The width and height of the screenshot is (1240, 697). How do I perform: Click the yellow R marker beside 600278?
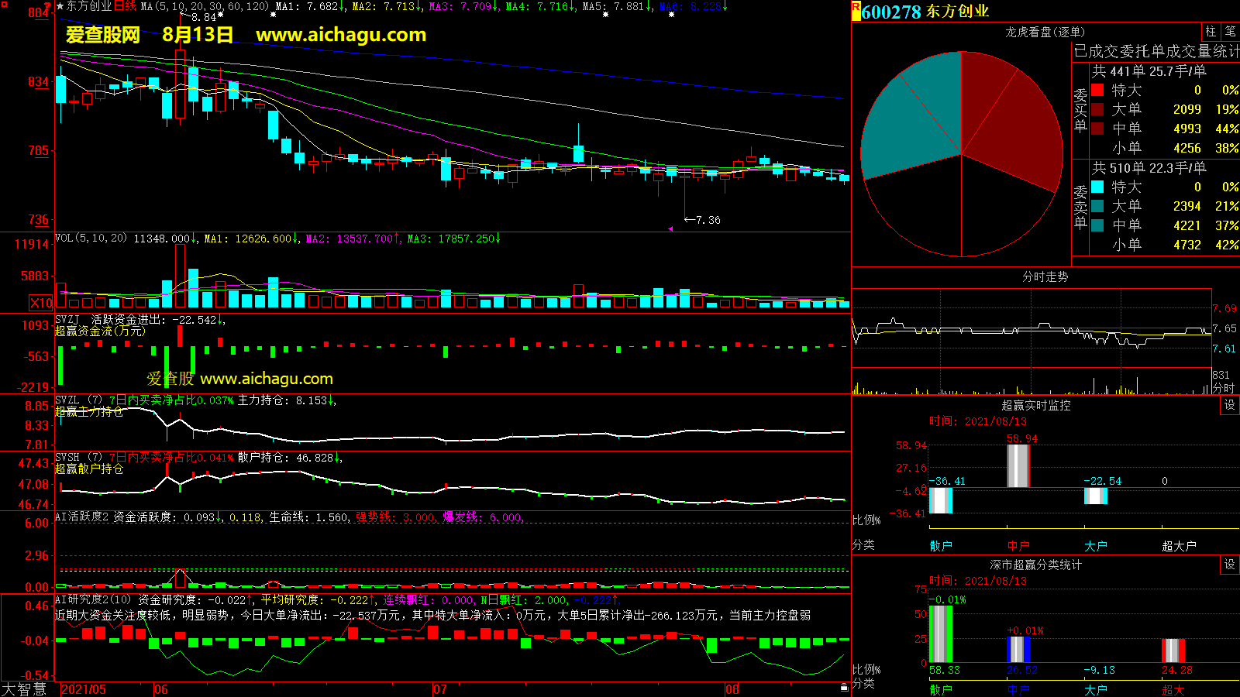click(856, 11)
